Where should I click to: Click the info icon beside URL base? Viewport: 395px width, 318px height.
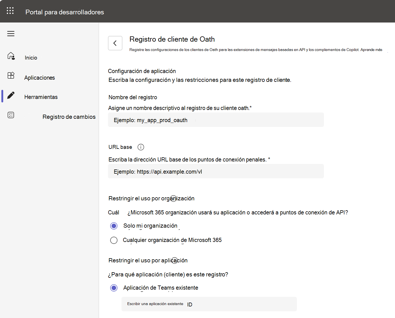point(141,147)
